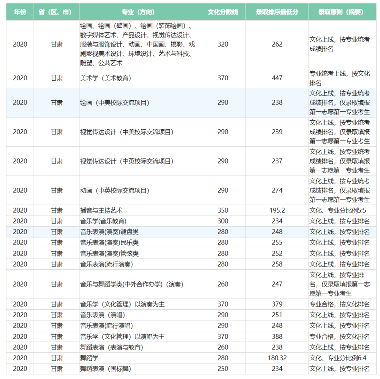The height and width of the screenshot is (379, 380).
Task: Click the minimum score 274
Action: click(x=277, y=190)
